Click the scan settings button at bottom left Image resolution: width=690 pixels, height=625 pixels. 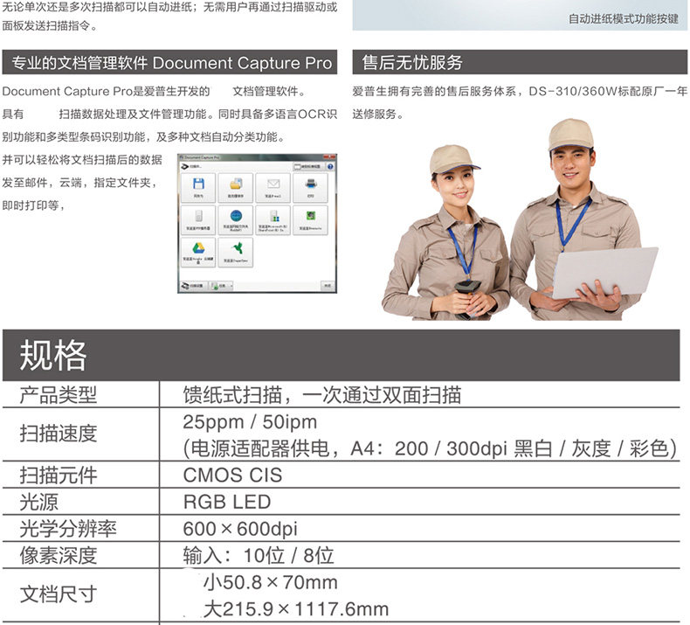[x=194, y=286]
